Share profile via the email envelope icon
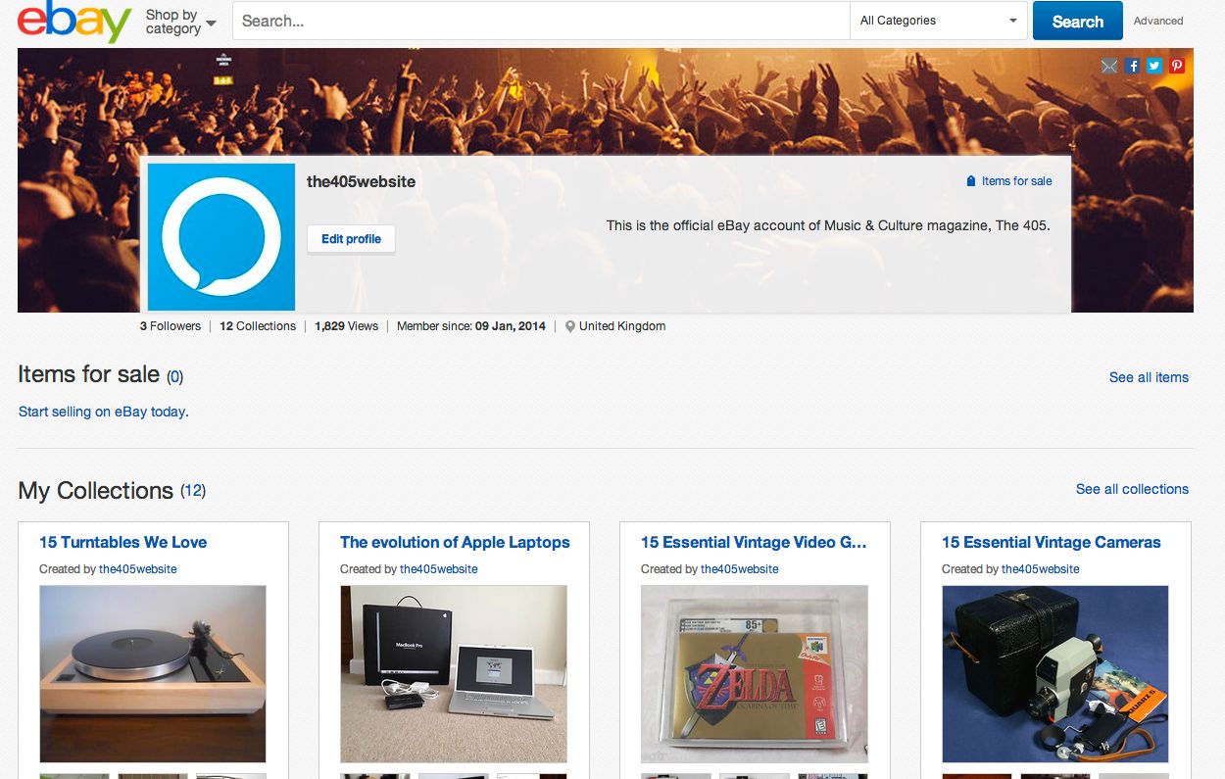Screen dimensions: 1225x779 click(x=1109, y=66)
